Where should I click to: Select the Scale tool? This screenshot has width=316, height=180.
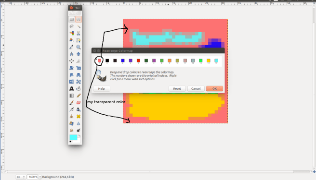[79, 68]
